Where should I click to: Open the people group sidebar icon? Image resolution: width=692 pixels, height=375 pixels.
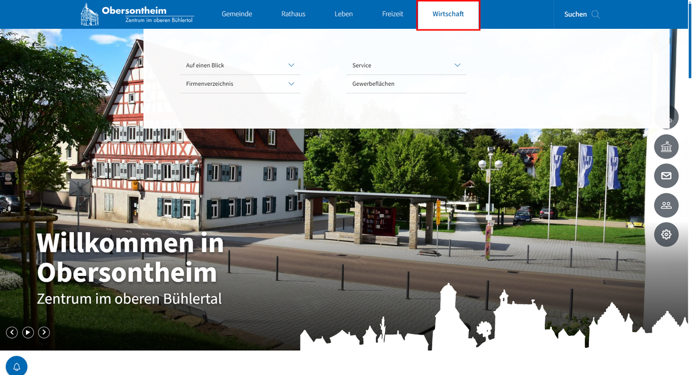[666, 205]
